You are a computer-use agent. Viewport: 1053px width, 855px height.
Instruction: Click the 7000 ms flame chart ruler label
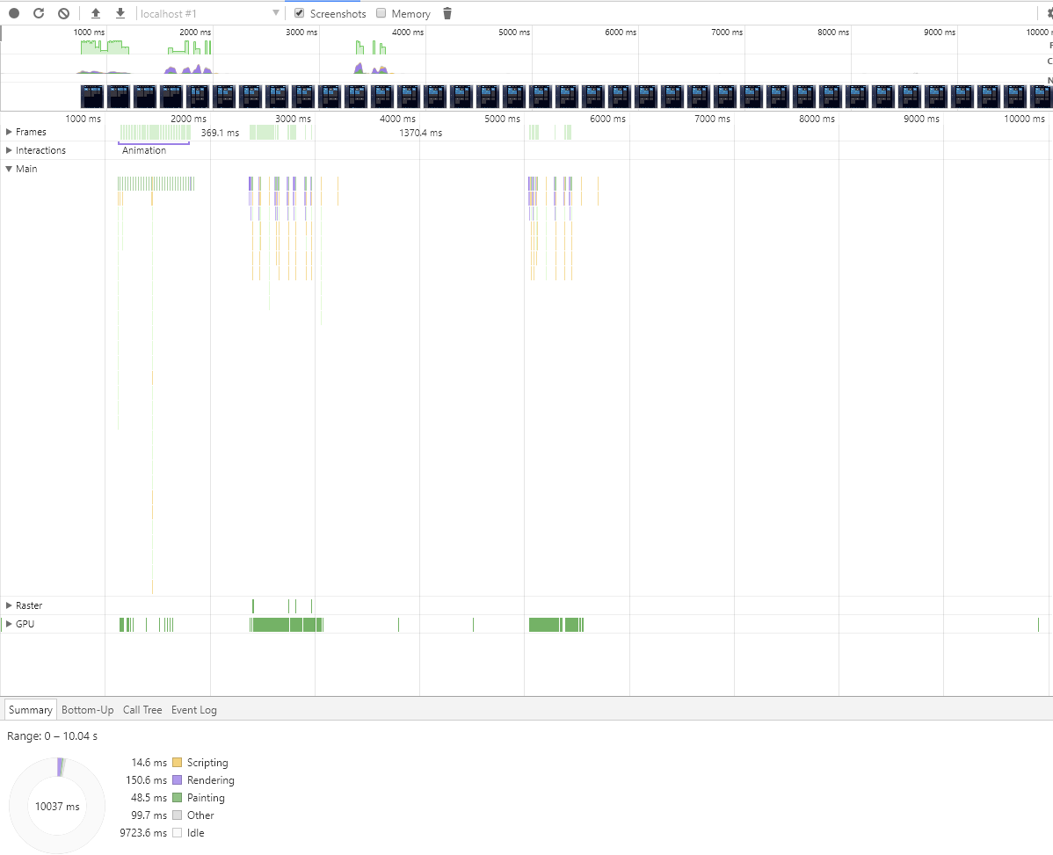click(x=713, y=119)
